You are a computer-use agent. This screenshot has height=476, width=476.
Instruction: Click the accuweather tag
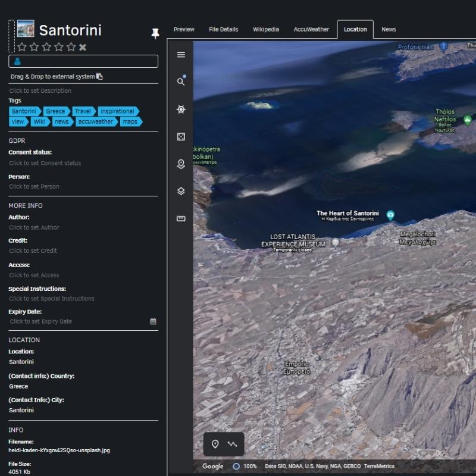[x=96, y=121]
